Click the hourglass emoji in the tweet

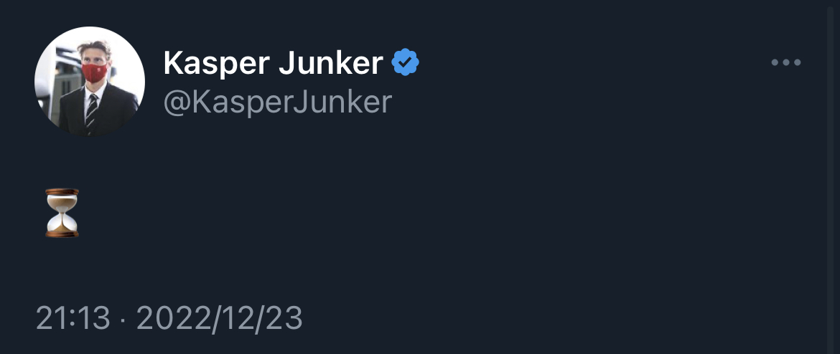pos(62,213)
